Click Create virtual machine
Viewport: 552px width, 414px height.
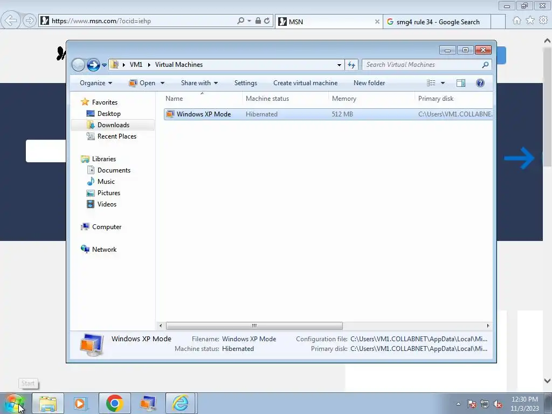(x=305, y=83)
